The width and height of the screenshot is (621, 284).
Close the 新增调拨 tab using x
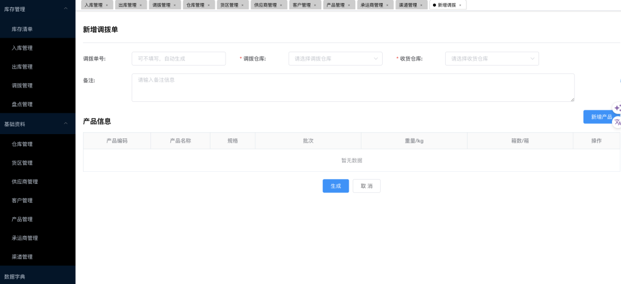pyautogui.click(x=460, y=5)
